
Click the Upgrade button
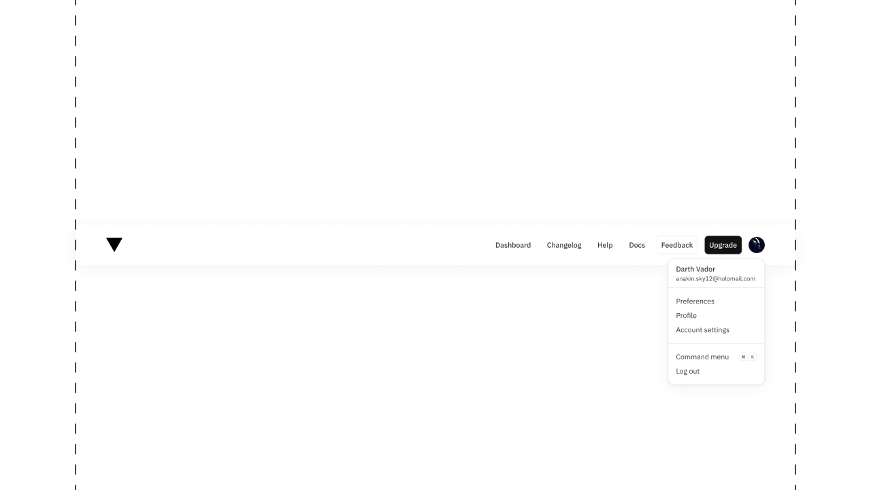coord(723,245)
